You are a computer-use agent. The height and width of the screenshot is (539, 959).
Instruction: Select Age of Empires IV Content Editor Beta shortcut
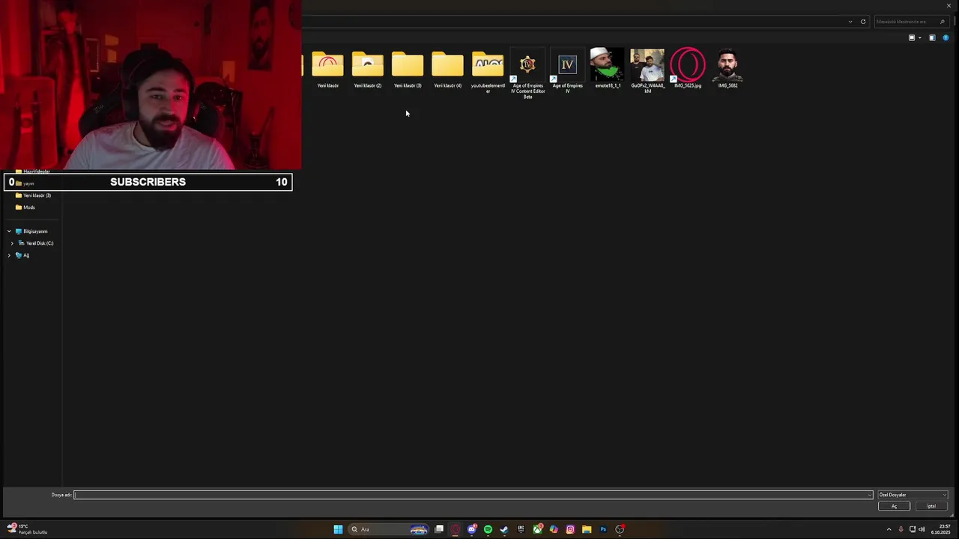click(527, 73)
